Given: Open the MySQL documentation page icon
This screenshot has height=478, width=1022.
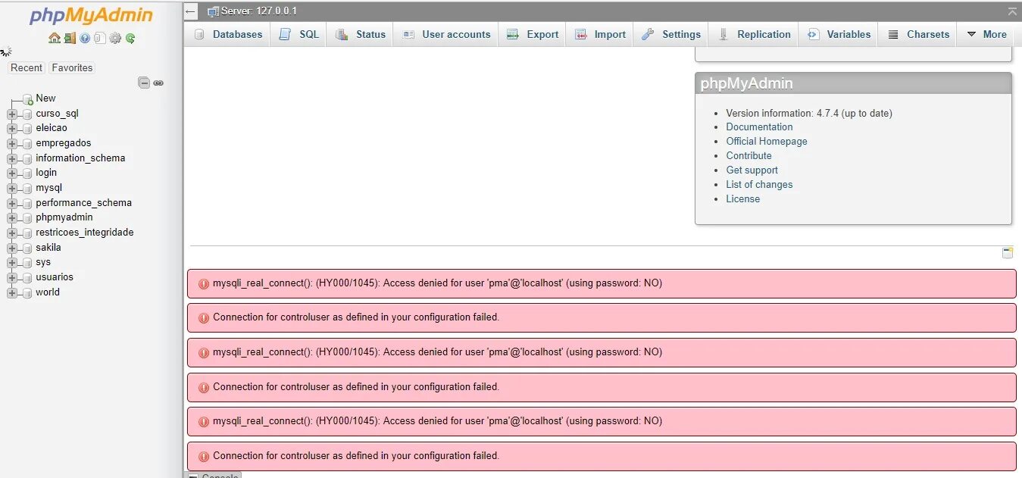Looking at the screenshot, I should (99, 38).
